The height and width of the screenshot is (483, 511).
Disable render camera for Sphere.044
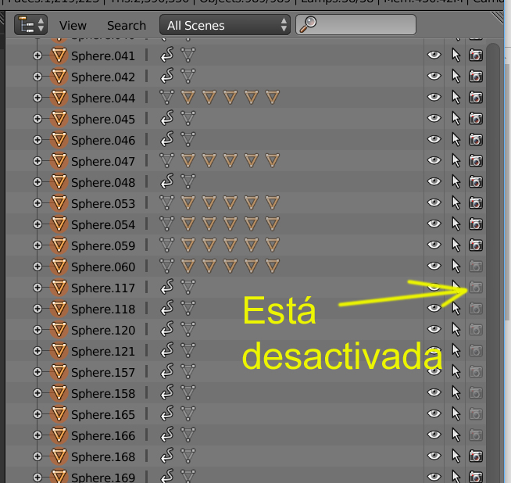tap(476, 98)
